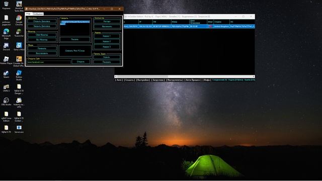Click the front window title bar icon
Image resolution: width=322 pixels, height=181 pixels.
click(x=27, y=9)
